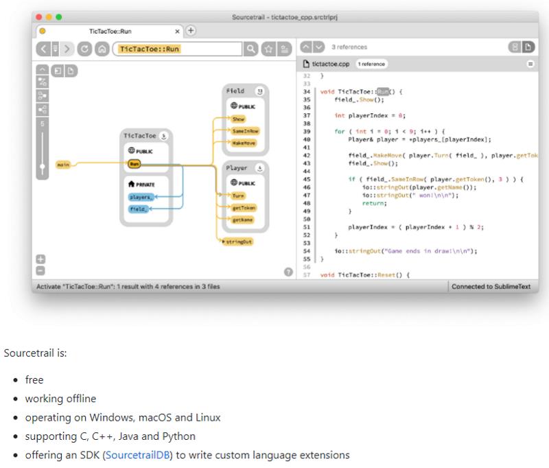Expand hidden members of Field class
549x468 pixels.
260,91
